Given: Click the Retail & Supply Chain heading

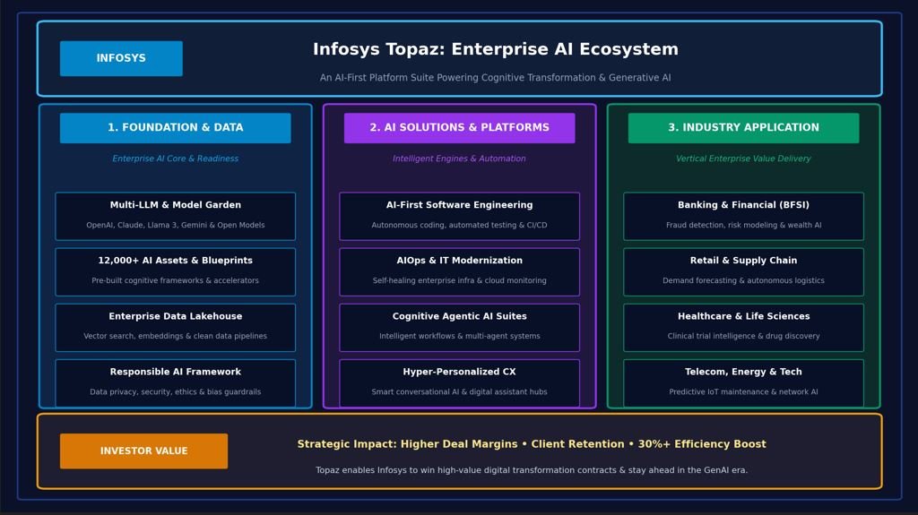Looking at the screenshot, I should pos(743,261).
